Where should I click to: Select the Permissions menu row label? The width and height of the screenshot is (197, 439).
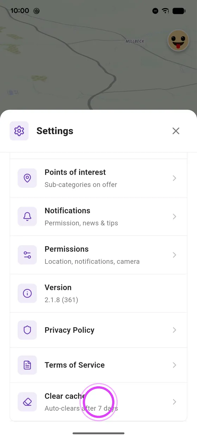click(66, 249)
